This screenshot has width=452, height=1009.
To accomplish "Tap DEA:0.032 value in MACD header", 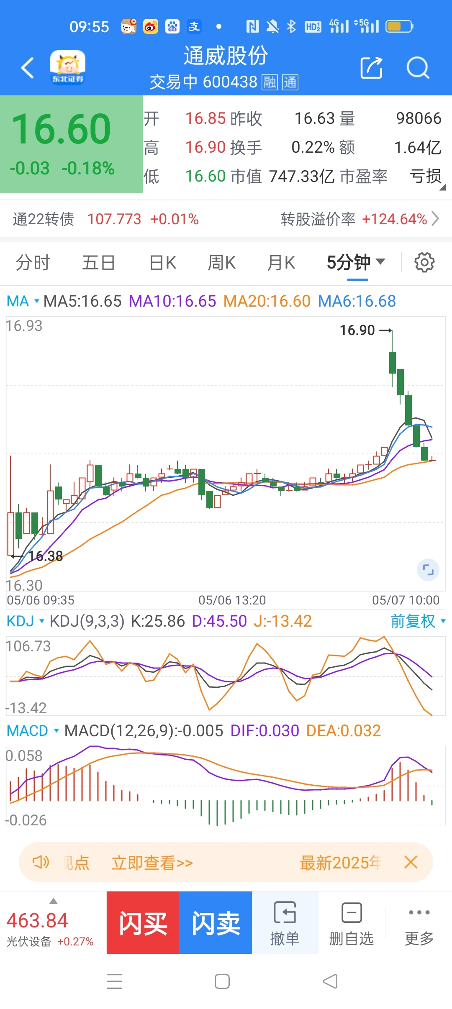I will [x=344, y=731].
